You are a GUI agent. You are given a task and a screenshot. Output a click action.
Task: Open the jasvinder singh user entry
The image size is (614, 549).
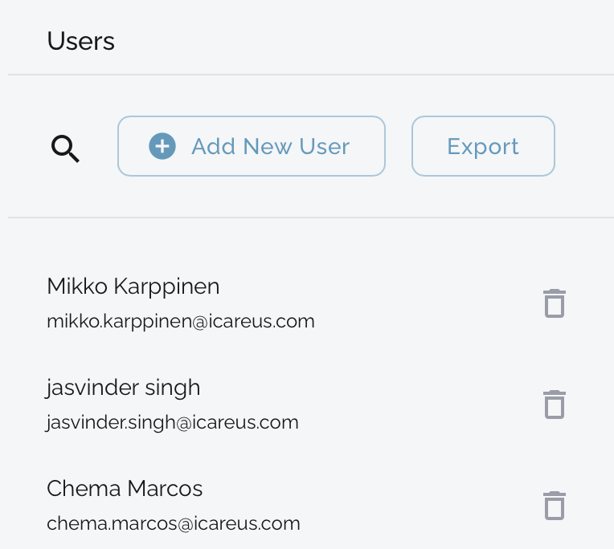123,388
